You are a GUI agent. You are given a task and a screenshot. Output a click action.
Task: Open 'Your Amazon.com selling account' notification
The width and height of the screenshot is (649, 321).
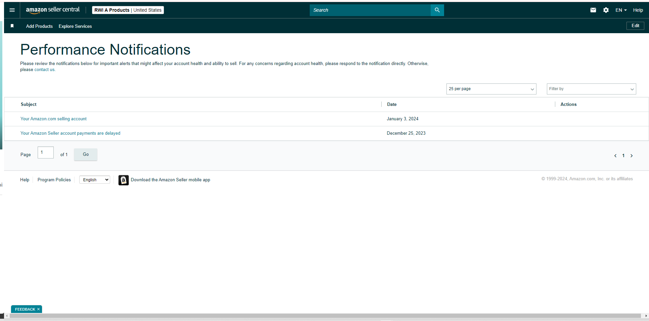coord(53,119)
